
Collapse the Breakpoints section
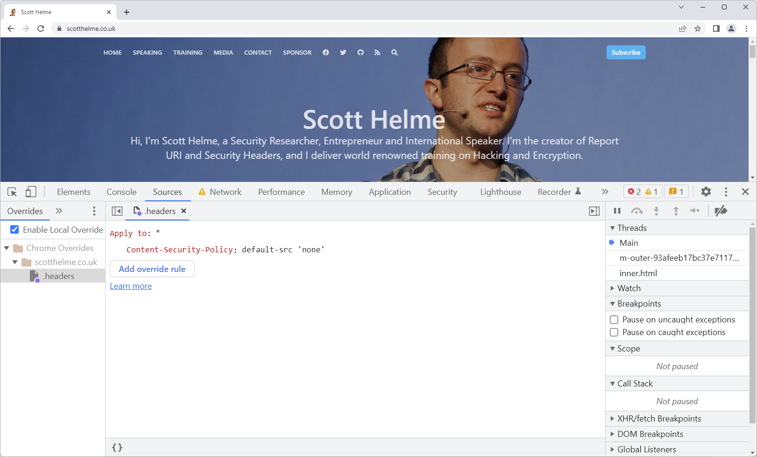point(677,304)
